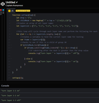Viewport: 99px width, 103px height.
Task: Click the 'Creates an array' comment
Action: 35,23
